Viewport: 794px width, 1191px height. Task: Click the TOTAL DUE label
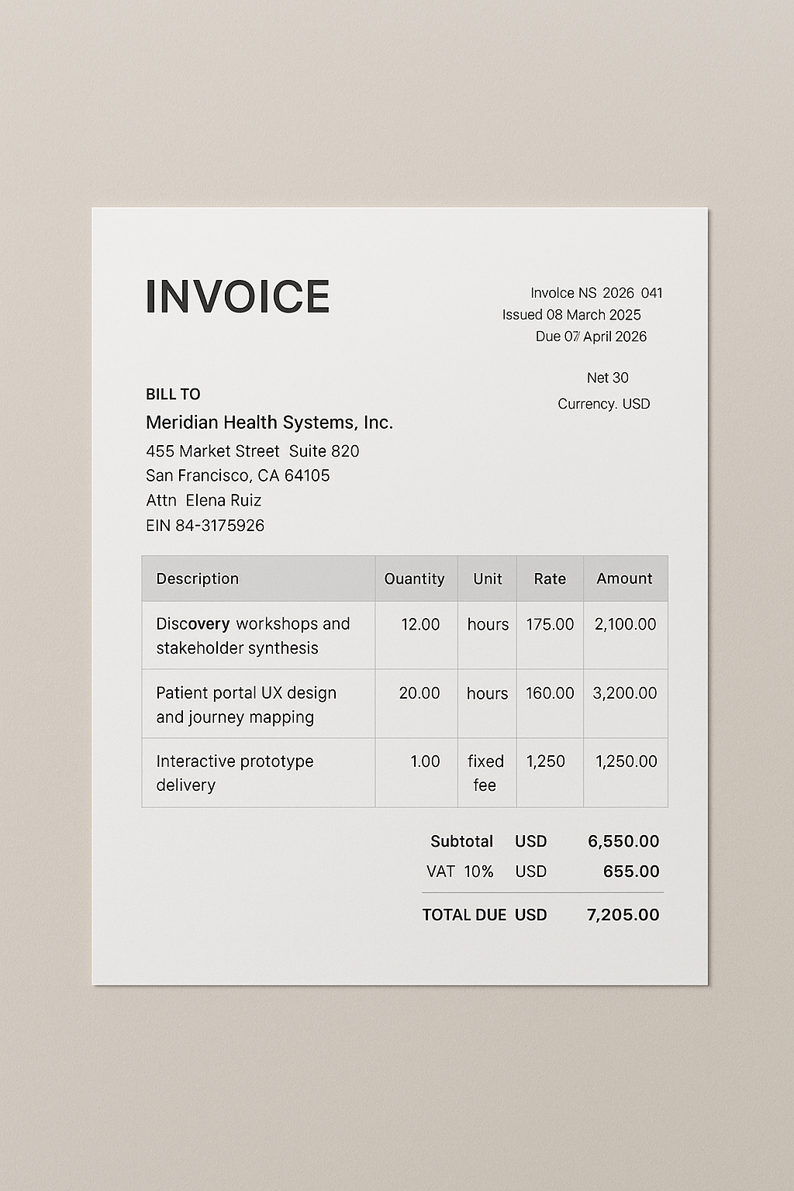(464, 915)
